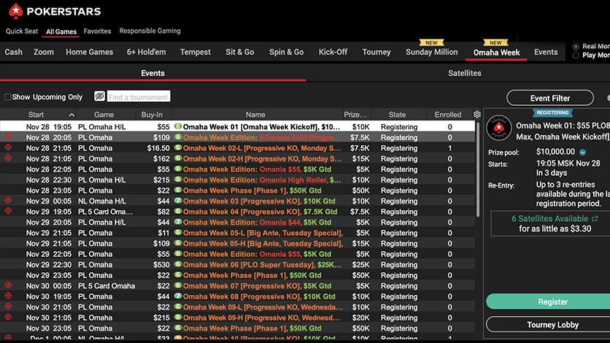The image size is (610, 343).
Task: Open table column settings gear
Action: [477, 114]
